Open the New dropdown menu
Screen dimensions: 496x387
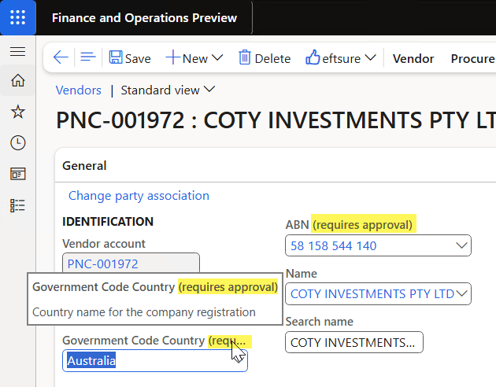point(194,58)
